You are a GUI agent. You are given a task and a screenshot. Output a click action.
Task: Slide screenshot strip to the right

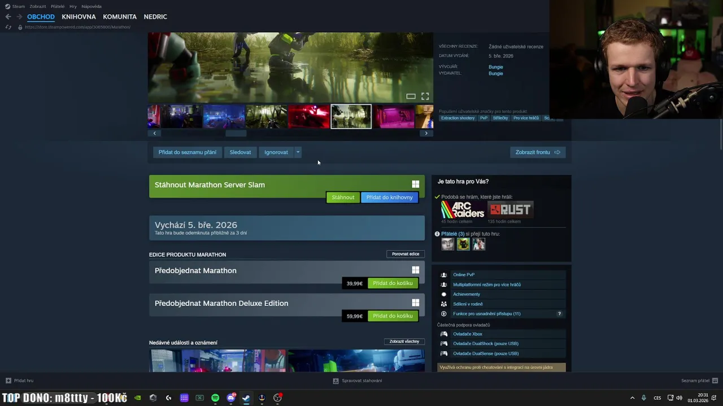(426, 134)
